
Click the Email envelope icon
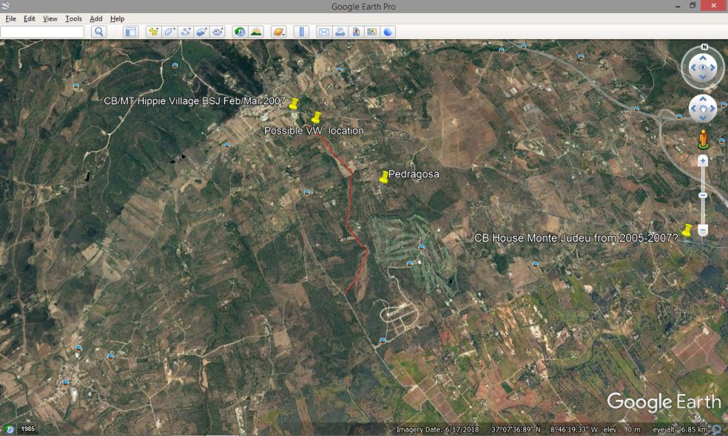tap(323, 32)
